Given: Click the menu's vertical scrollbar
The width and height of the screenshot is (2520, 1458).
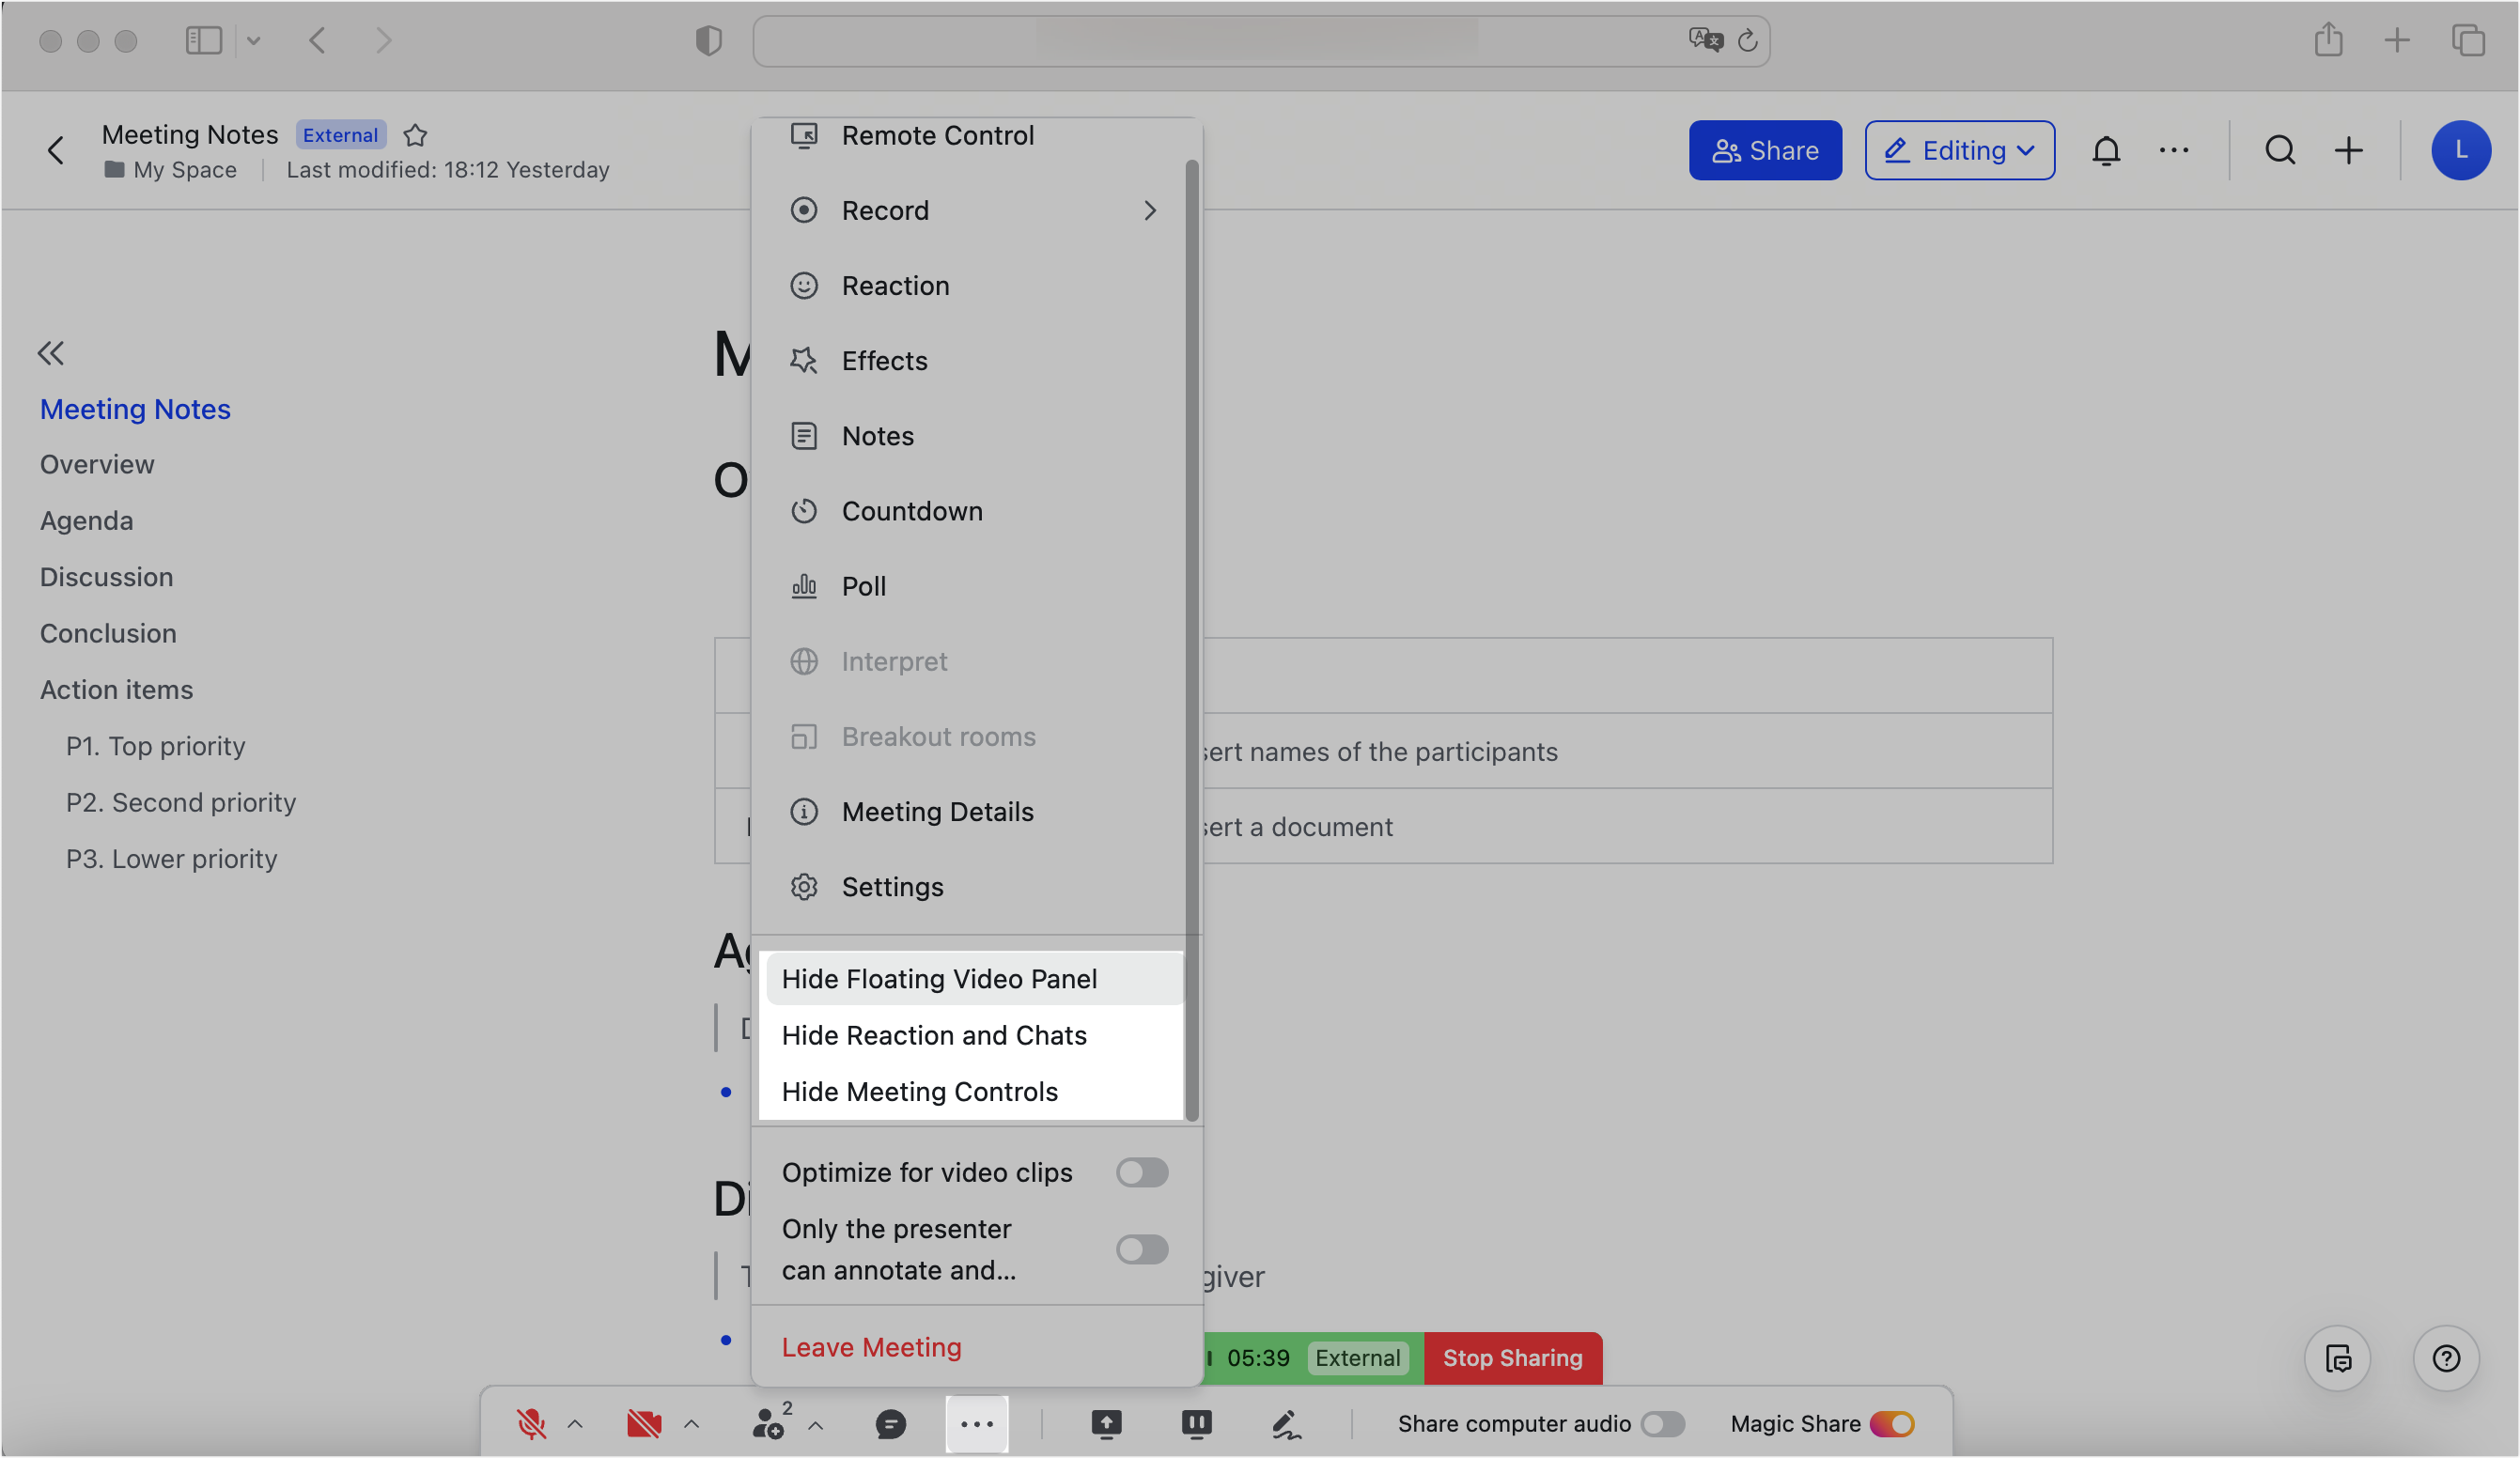Looking at the screenshot, I should click(1191, 640).
